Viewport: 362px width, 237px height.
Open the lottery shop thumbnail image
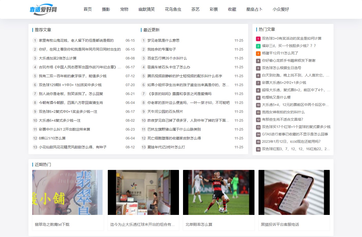(143, 192)
